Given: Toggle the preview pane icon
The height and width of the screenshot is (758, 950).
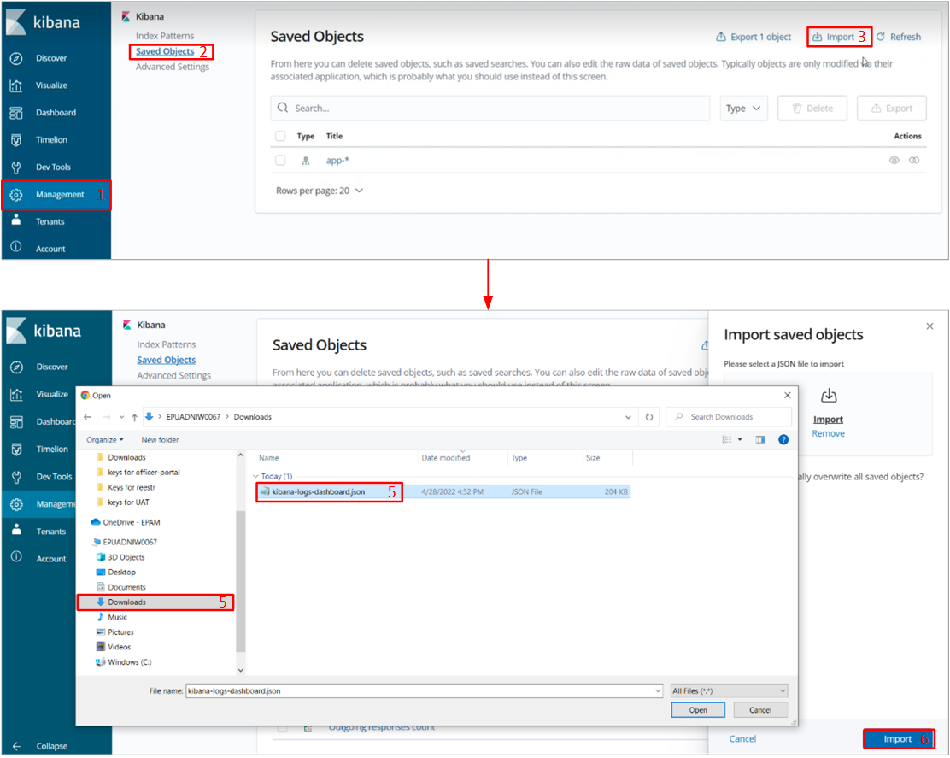Looking at the screenshot, I should coord(760,440).
